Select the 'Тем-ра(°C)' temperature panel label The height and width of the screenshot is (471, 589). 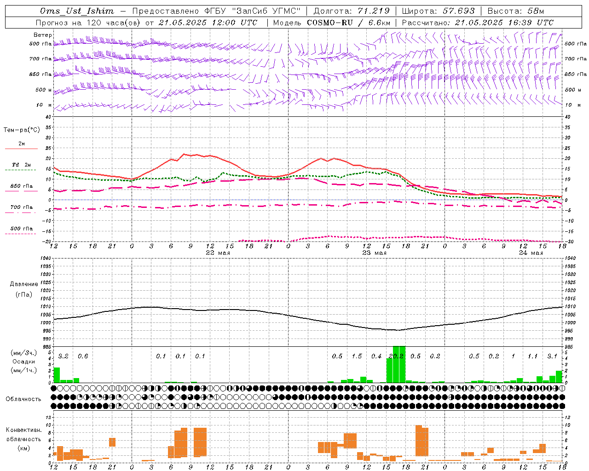[22, 130]
